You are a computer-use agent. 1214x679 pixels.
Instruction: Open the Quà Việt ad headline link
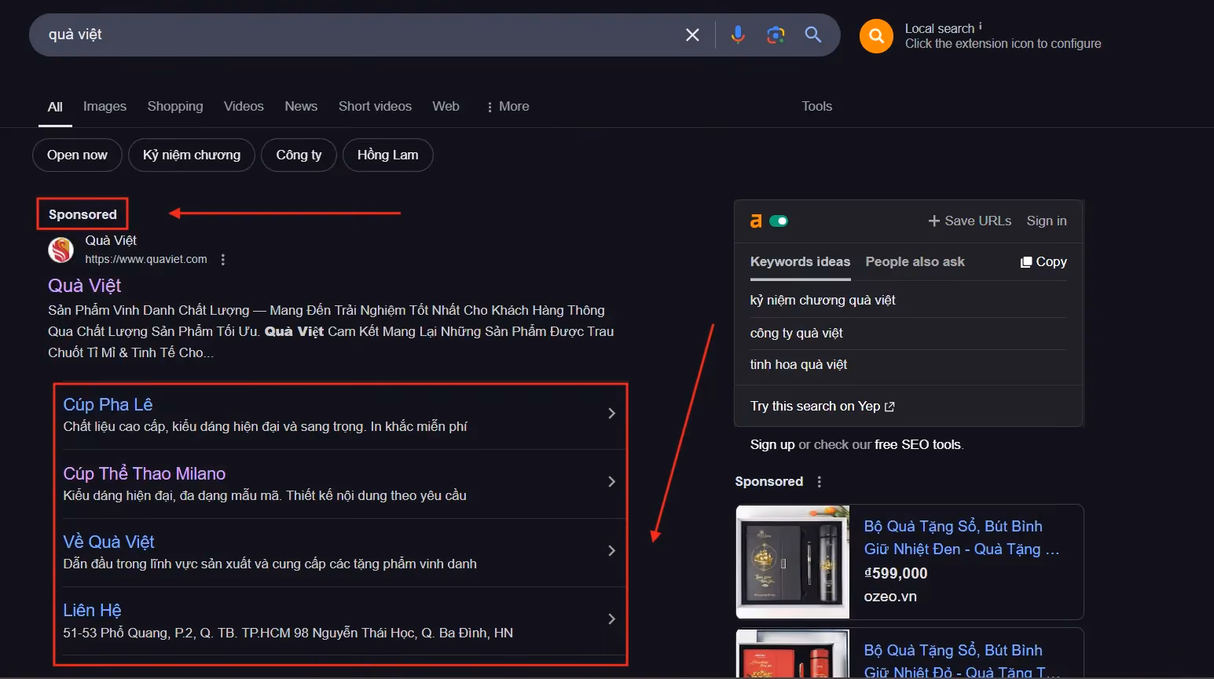85,286
